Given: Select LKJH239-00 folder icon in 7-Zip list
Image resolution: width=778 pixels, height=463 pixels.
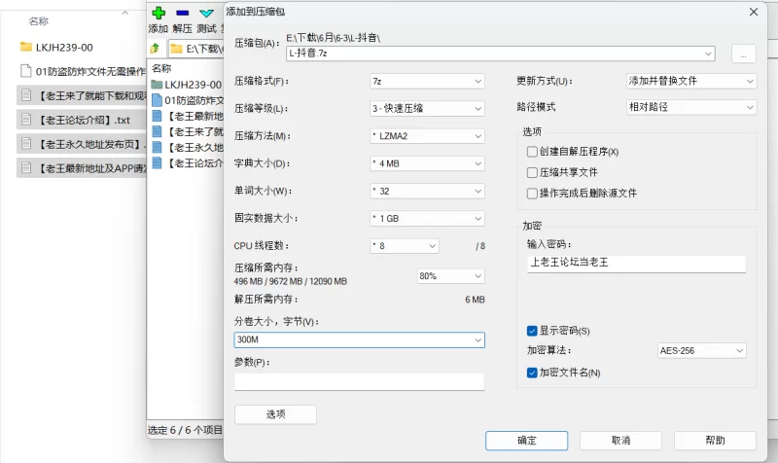Looking at the screenshot, I should point(157,85).
